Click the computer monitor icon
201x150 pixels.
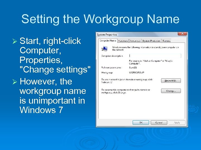point(104,49)
